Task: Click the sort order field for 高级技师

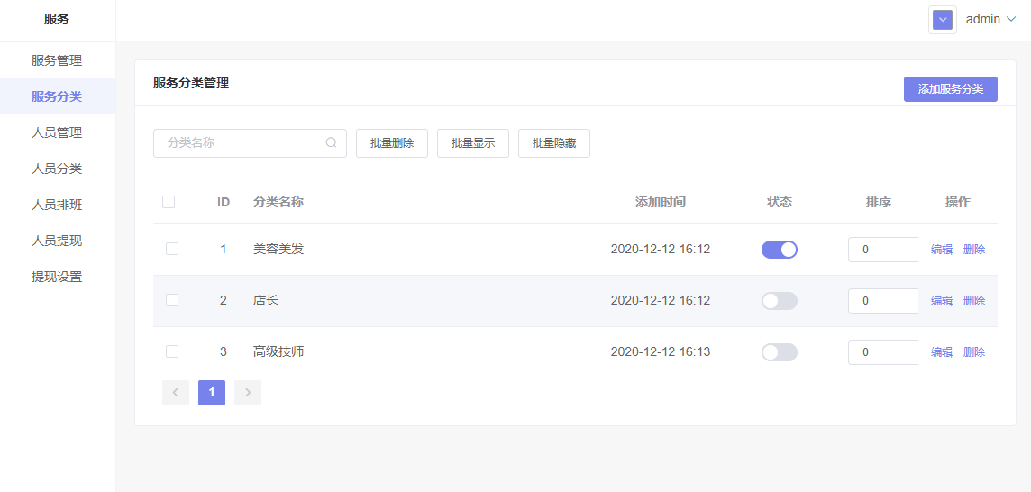Action: 883,352
